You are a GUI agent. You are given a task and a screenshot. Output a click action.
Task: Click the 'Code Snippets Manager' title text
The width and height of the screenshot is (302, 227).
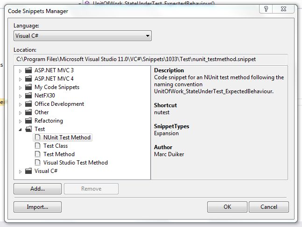pos(38,11)
